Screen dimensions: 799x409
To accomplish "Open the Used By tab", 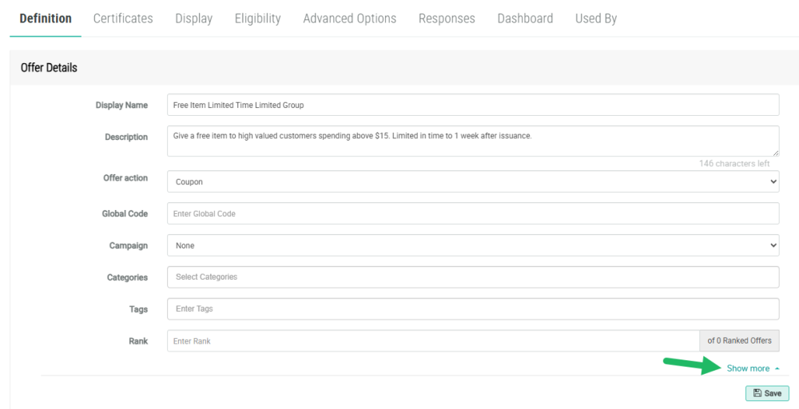I will 596,18.
